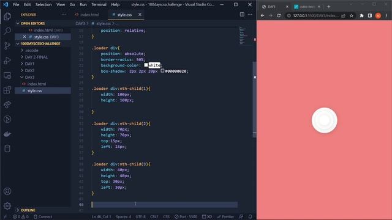Reload the browser page
This screenshot has height=220, width=392.
[279, 15]
